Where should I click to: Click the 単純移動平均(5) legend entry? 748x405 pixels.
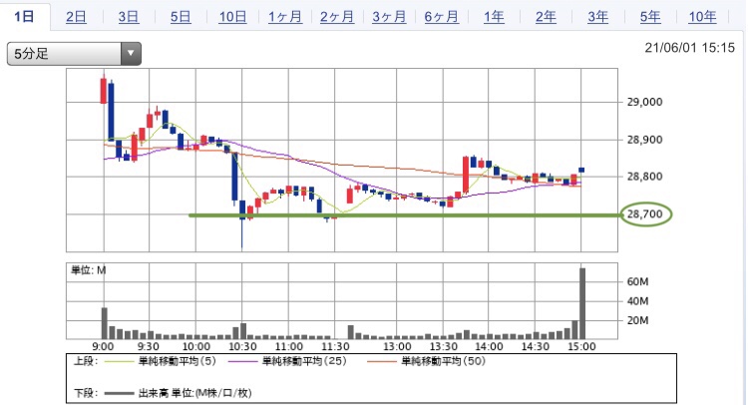pos(177,361)
